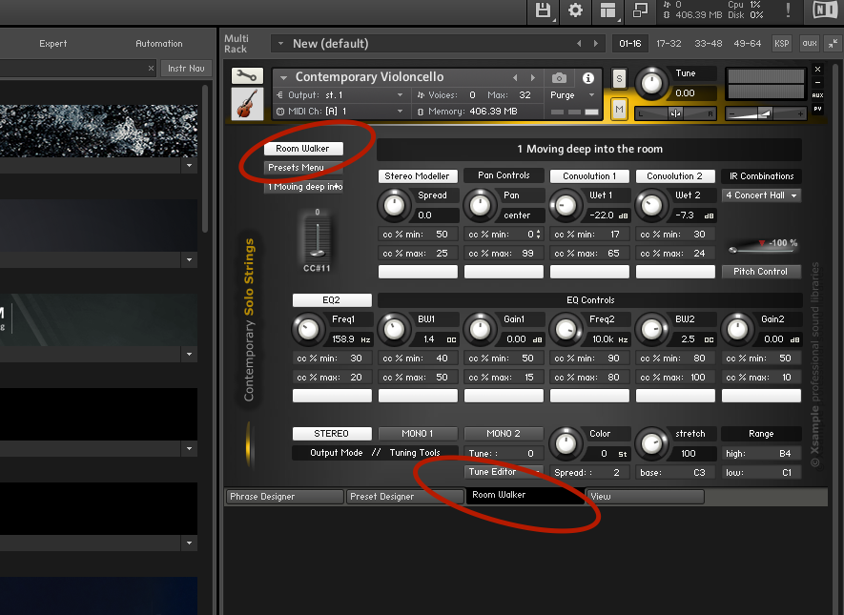
Task: Expand Contemporary Violoncello instrument menu arrow
Action: tap(283, 78)
